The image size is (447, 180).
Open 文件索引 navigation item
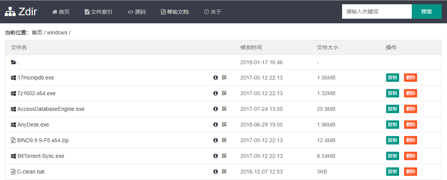[98, 12]
